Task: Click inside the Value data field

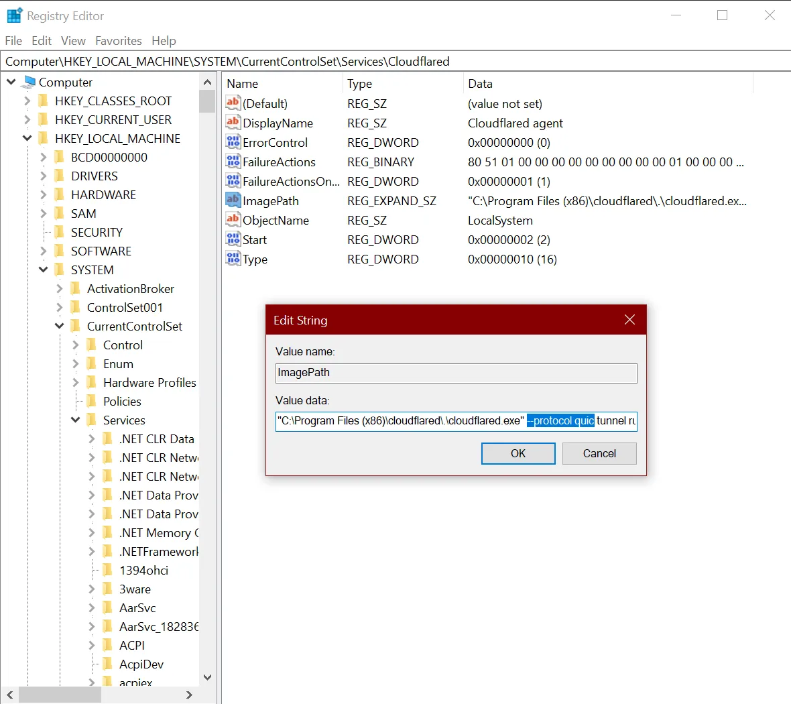Action: pyautogui.click(x=456, y=421)
